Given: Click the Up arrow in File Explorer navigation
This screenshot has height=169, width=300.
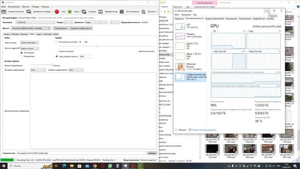Looking at the screenshot, I should click(165, 12).
